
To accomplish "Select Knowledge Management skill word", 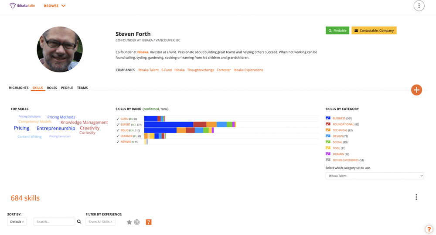I will (84, 123).
